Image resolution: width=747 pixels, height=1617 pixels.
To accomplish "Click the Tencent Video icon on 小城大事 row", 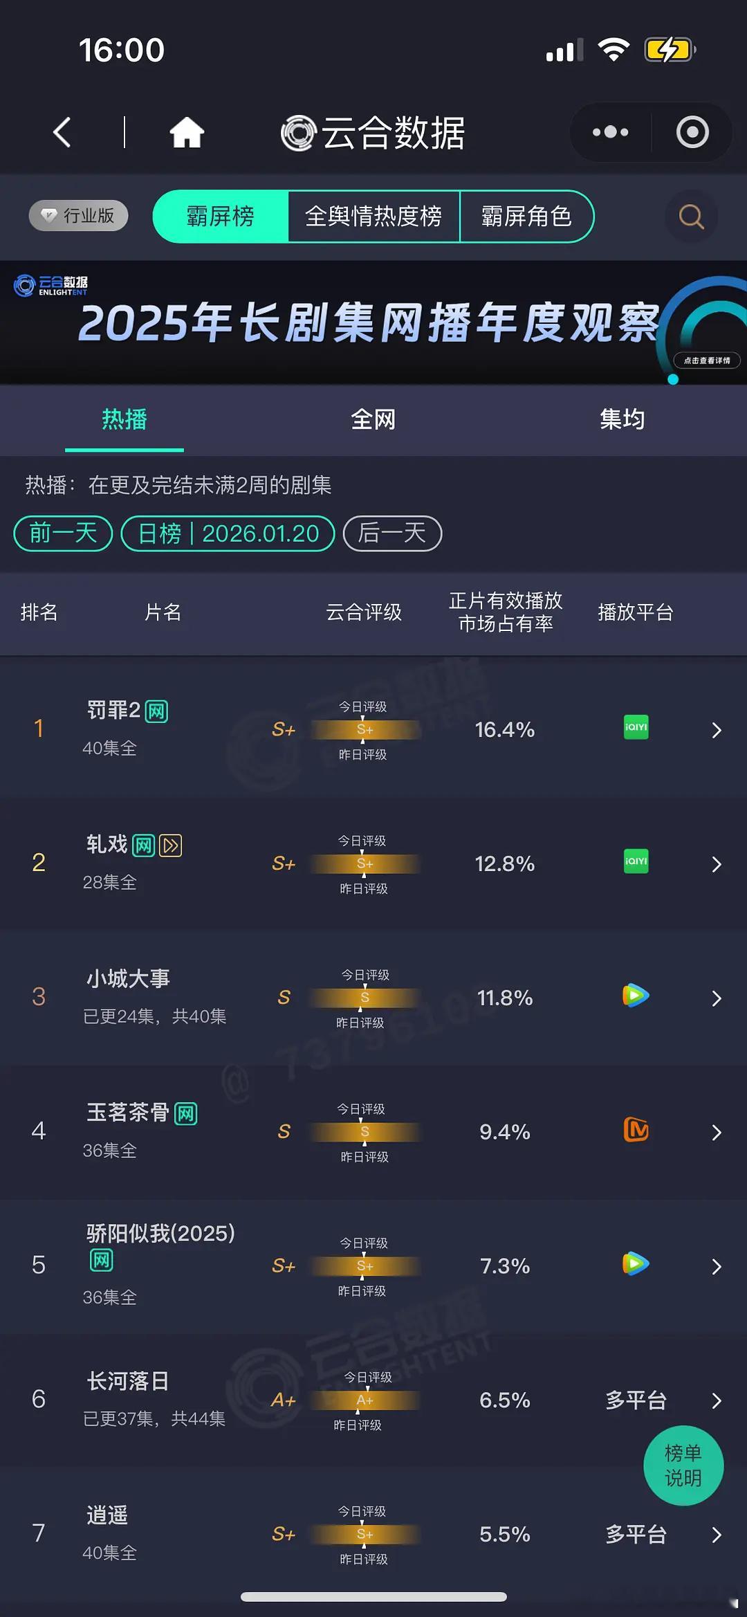I will click(x=636, y=996).
